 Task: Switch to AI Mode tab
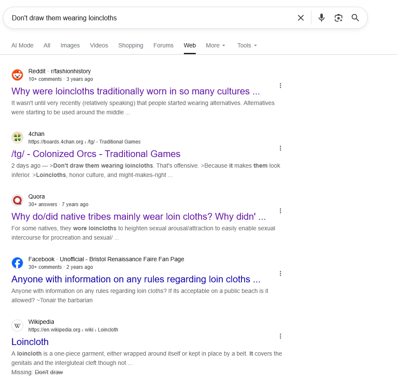(x=22, y=46)
